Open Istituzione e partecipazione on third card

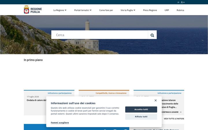click(169, 93)
